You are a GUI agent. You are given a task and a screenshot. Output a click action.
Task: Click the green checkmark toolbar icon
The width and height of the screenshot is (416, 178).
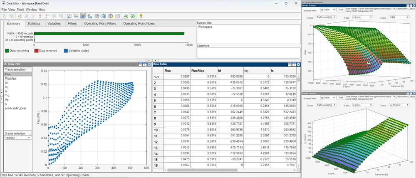tap(132, 16)
